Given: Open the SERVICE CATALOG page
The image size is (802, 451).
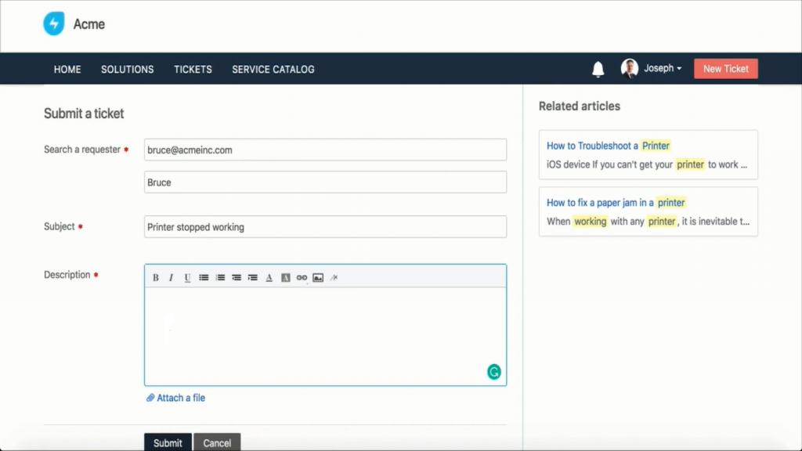Looking at the screenshot, I should (272, 70).
